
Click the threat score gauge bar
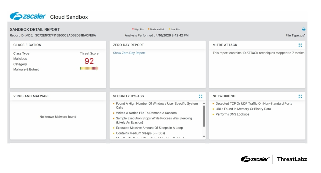click(89, 68)
